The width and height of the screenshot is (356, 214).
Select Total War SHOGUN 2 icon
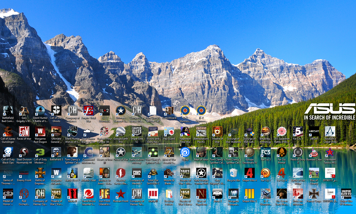153,173
